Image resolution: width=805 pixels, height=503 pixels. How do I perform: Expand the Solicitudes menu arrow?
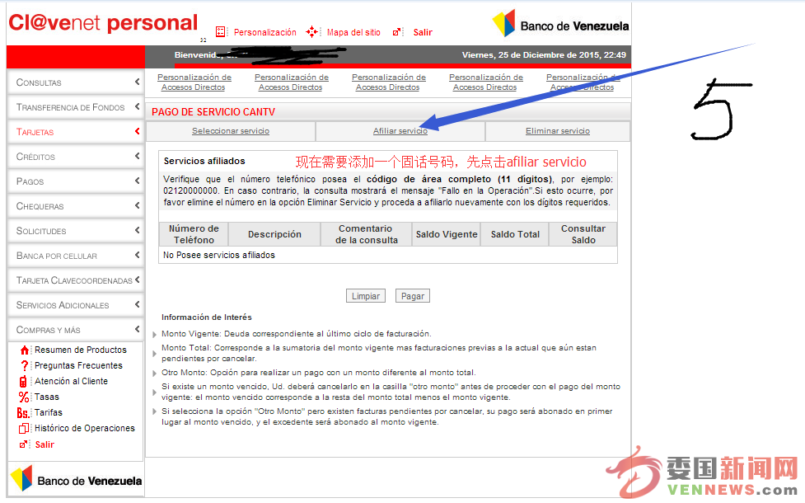point(137,230)
